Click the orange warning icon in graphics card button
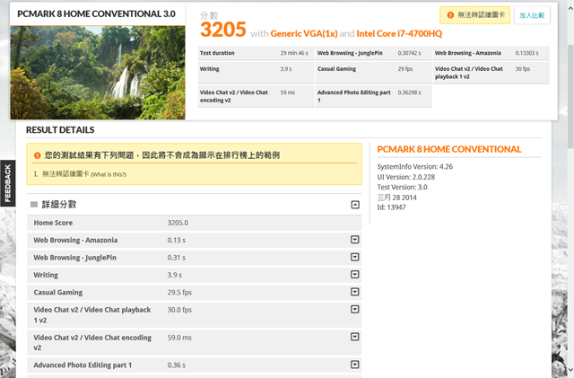 click(450, 15)
